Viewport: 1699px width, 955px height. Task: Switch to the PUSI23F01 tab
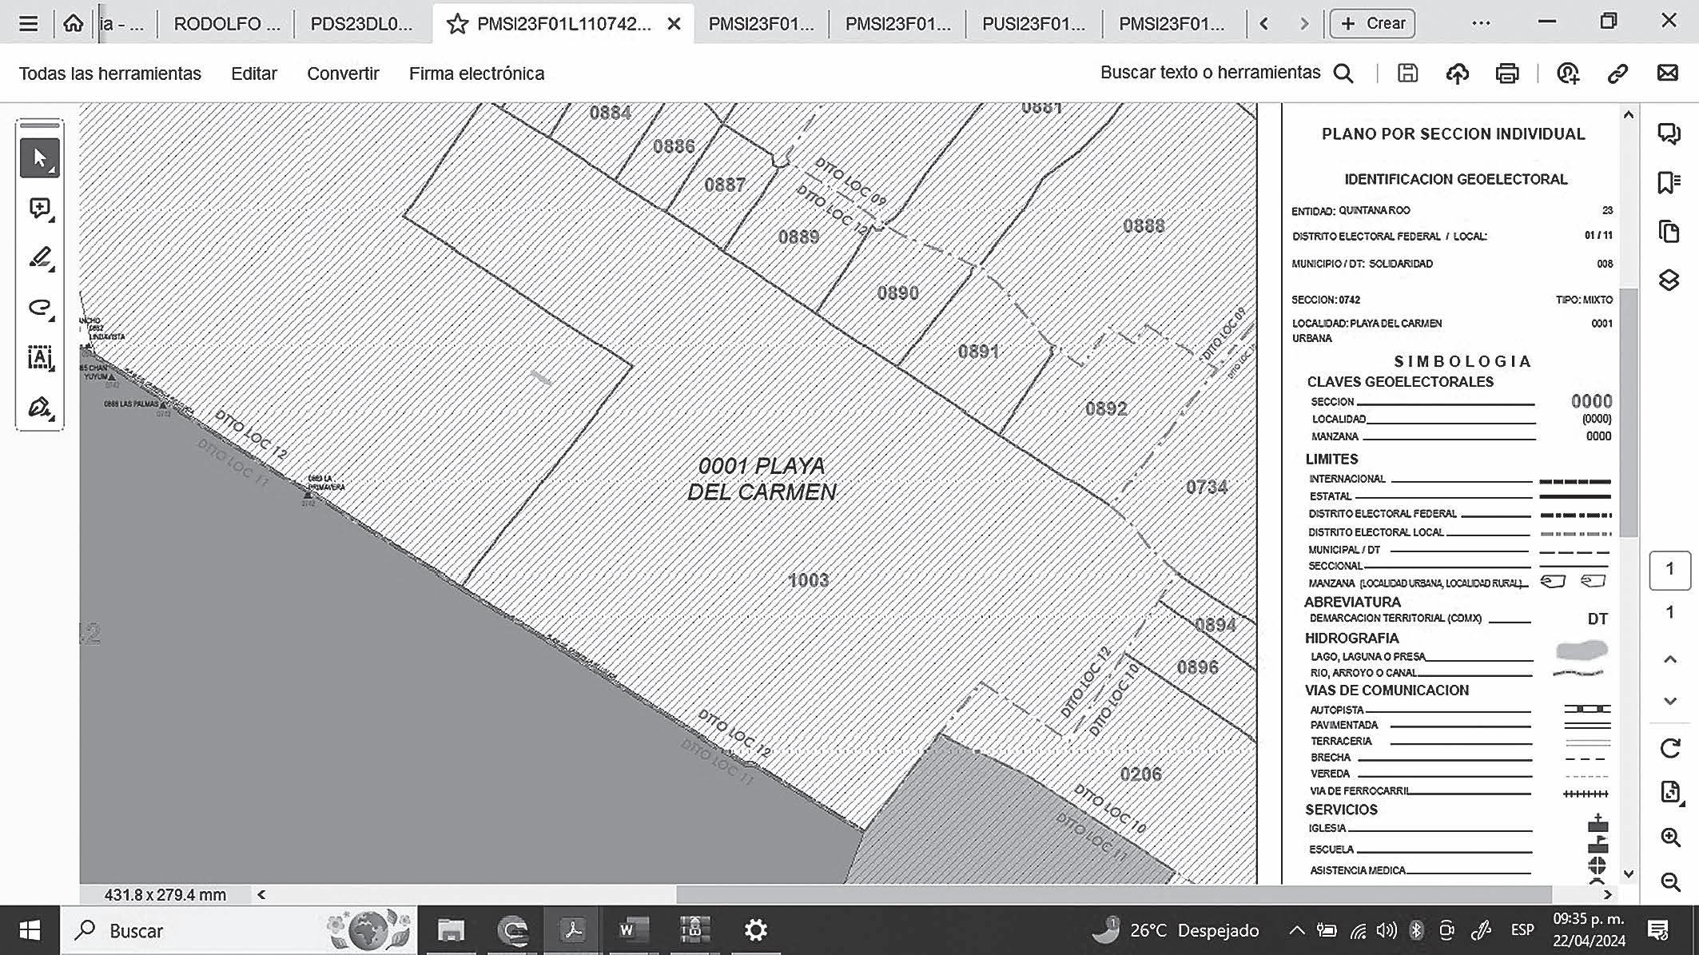pos(1033,24)
